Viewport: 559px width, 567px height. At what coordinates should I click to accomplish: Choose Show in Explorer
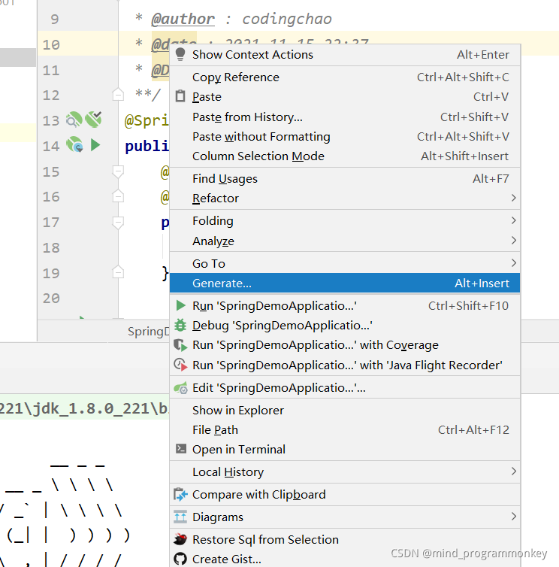(x=345, y=410)
